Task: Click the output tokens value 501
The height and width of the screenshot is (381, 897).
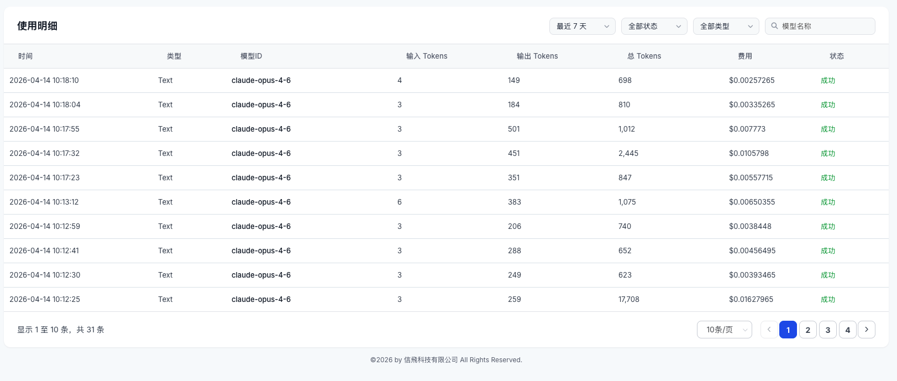Action: 514,129
